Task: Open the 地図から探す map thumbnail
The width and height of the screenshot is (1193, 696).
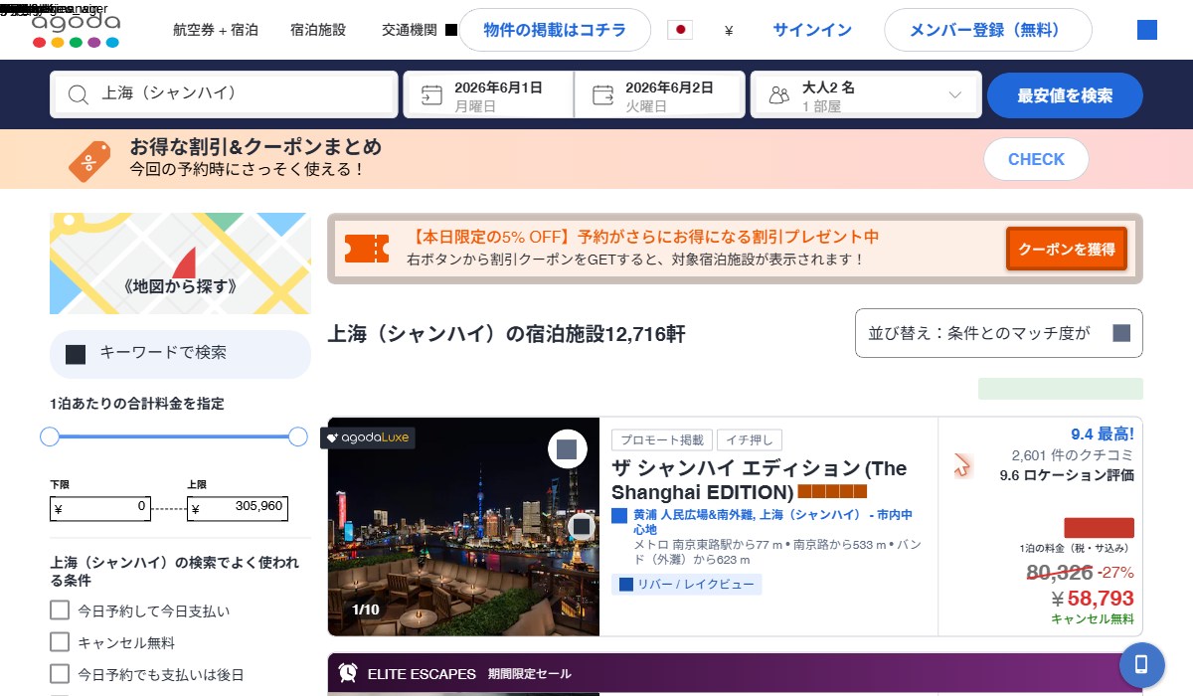Action: pyautogui.click(x=180, y=263)
